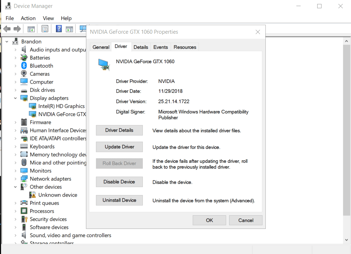Select the Keyboards category icon
351x254 pixels.
(x=24, y=146)
